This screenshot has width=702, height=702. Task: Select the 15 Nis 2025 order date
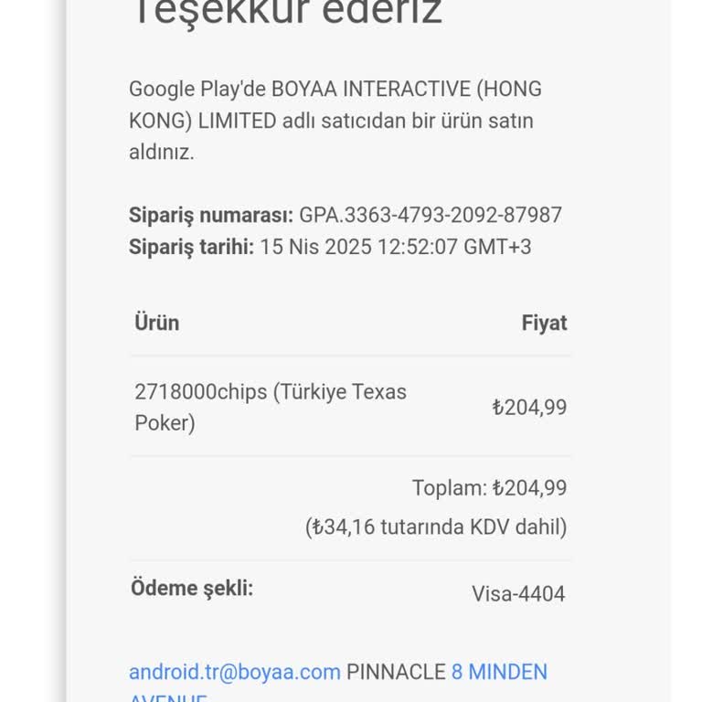click(x=316, y=247)
